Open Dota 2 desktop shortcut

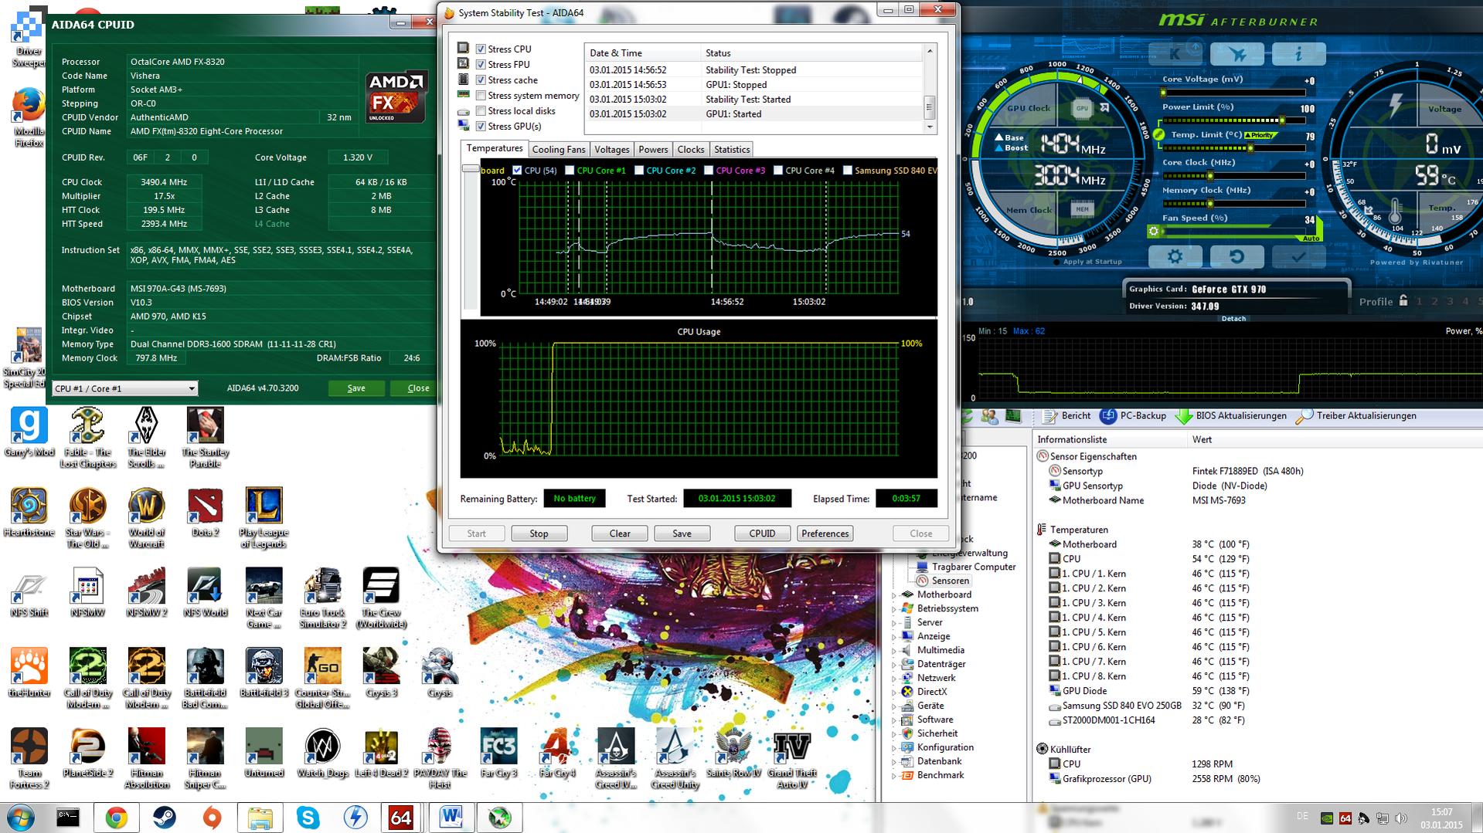[205, 513]
